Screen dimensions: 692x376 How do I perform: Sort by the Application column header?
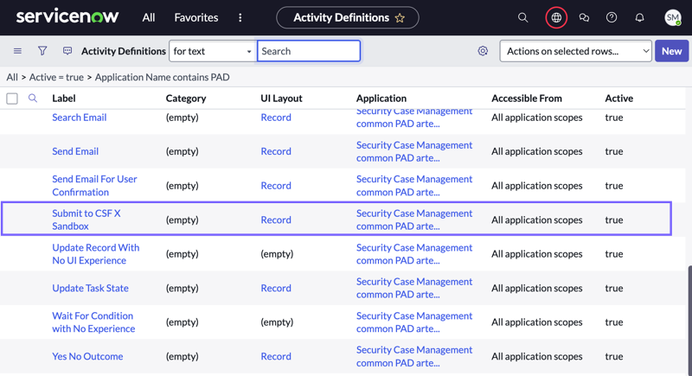pyautogui.click(x=381, y=99)
